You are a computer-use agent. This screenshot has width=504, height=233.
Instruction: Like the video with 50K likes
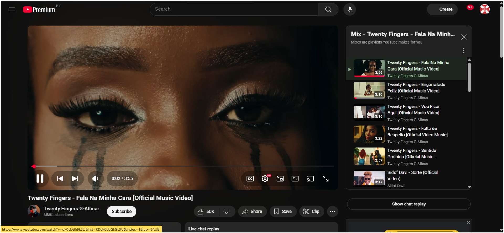pos(206,212)
